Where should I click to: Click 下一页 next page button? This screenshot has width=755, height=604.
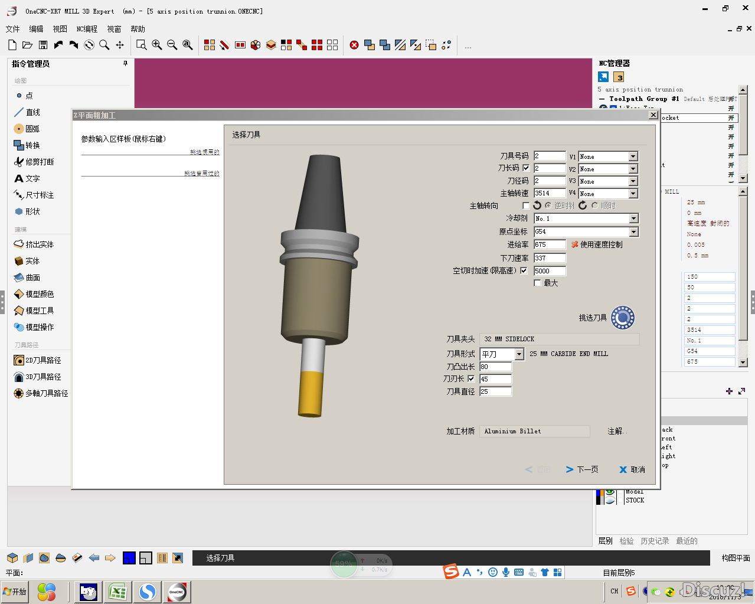click(582, 469)
